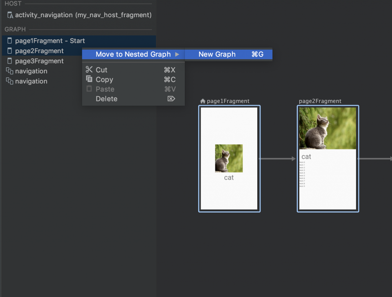The width and height of the screenshot is (392, 297).
Task: Click the delete key glyph in menu
Action: [x=171, y=99]
